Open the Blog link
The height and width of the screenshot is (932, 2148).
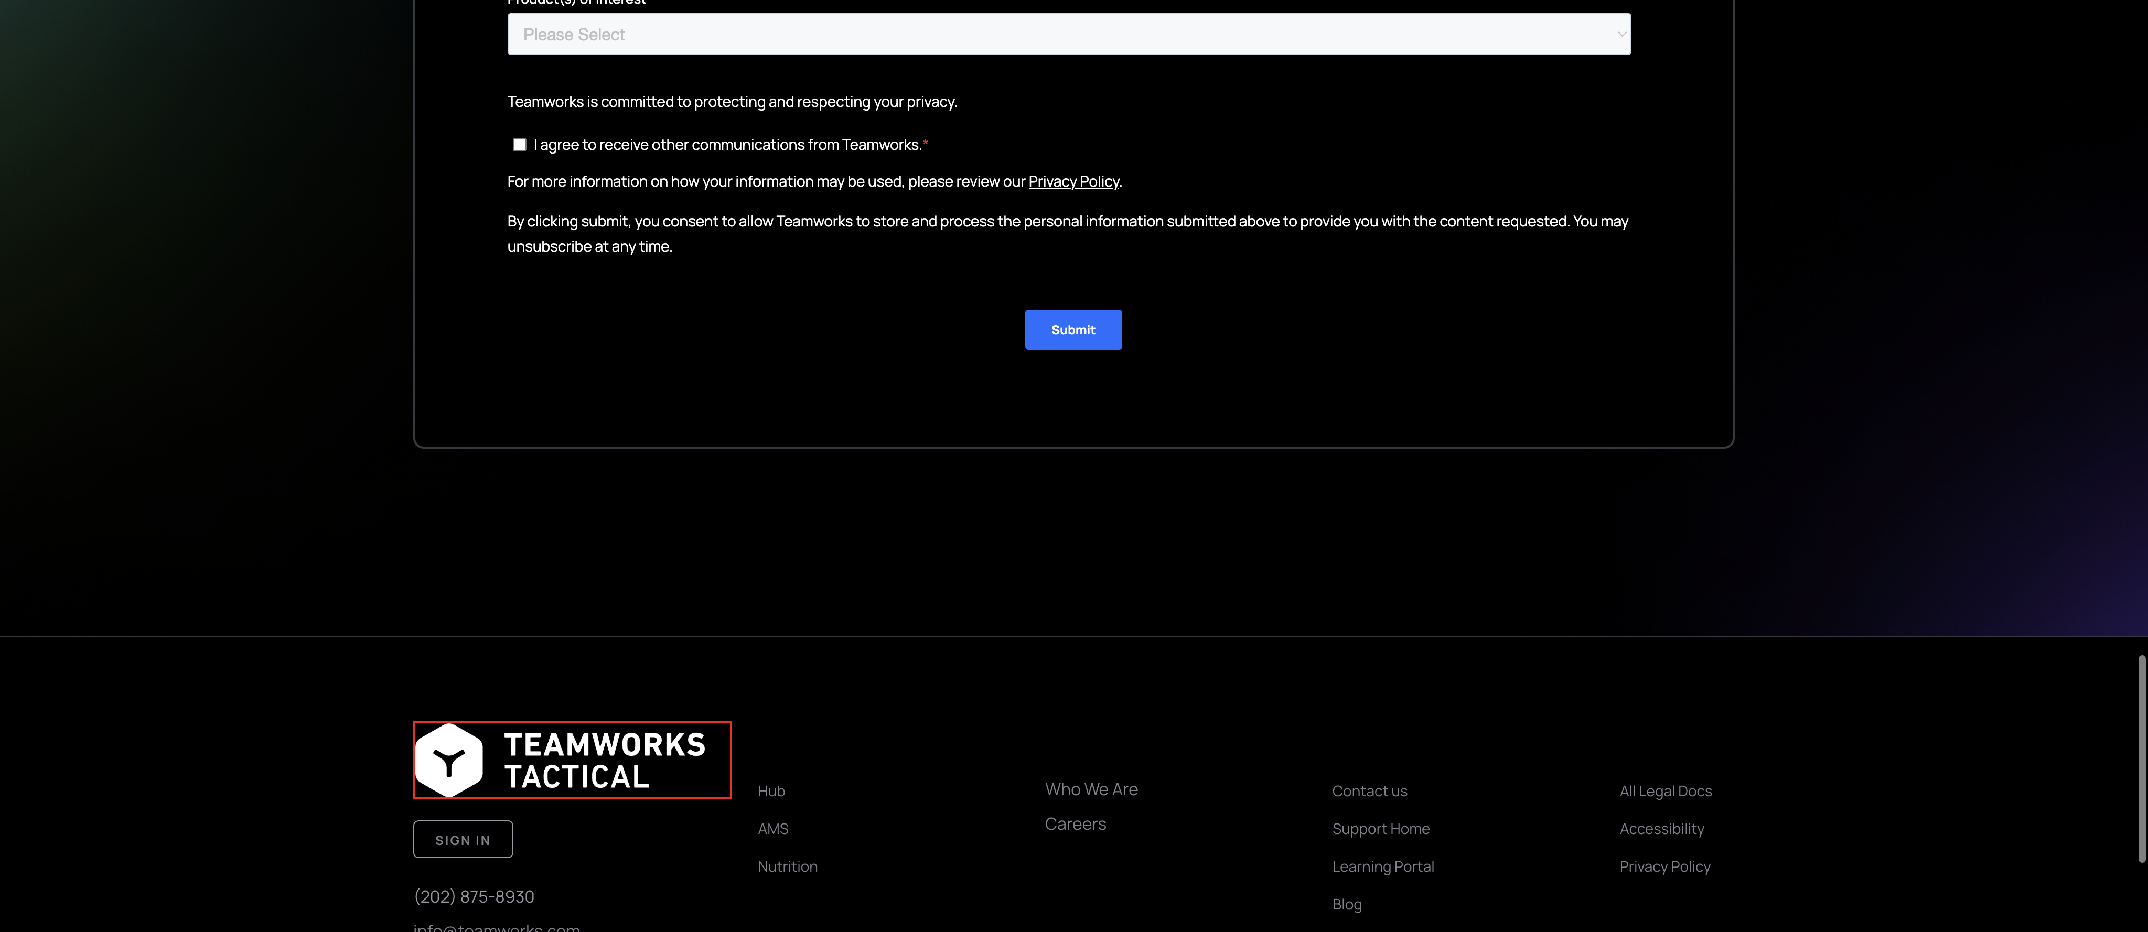click(1347, 905)
